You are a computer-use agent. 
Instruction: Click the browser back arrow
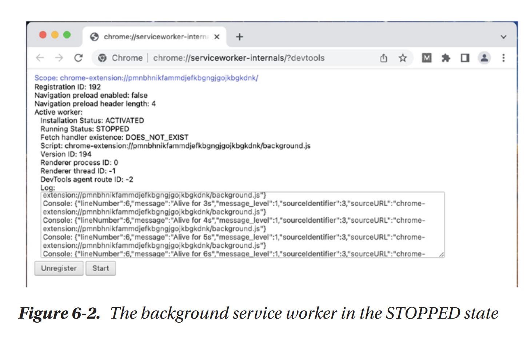coord(40,58)
